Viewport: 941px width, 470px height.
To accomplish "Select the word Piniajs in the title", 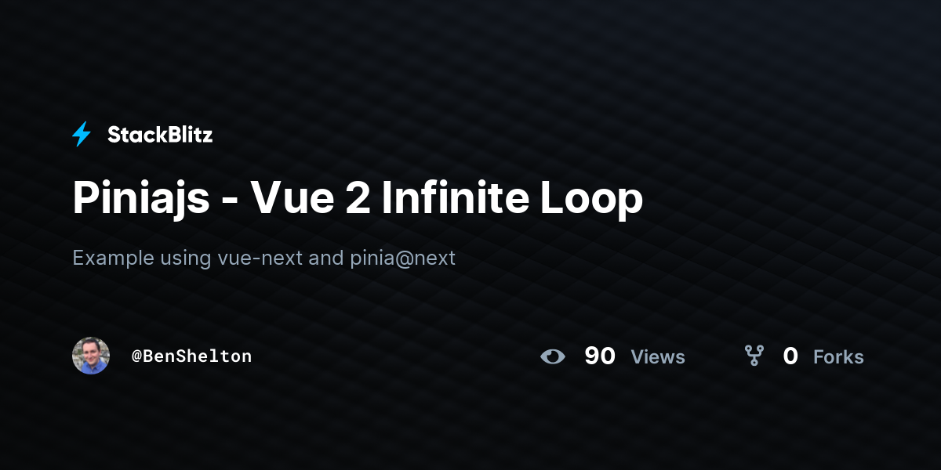I will pos(141,201).
